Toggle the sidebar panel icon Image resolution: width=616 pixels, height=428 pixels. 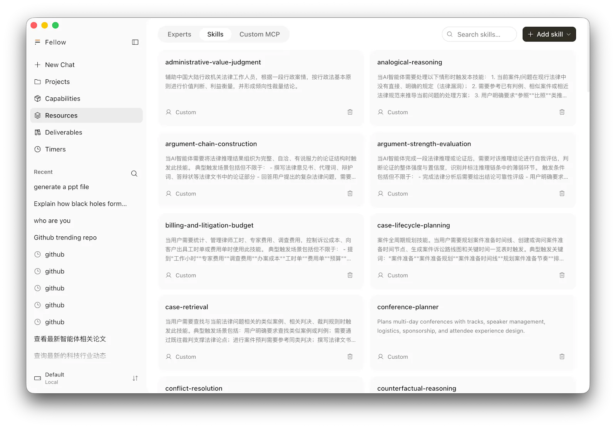click(x=135, y=42)
